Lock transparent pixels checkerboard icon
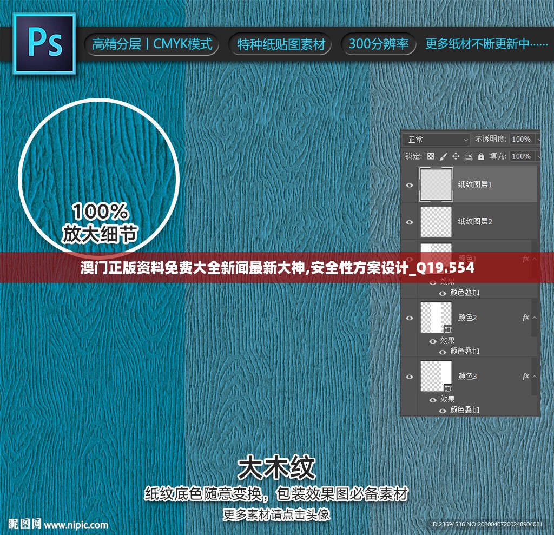This screenshot has width=554, height=535. [x=431, y=156]
